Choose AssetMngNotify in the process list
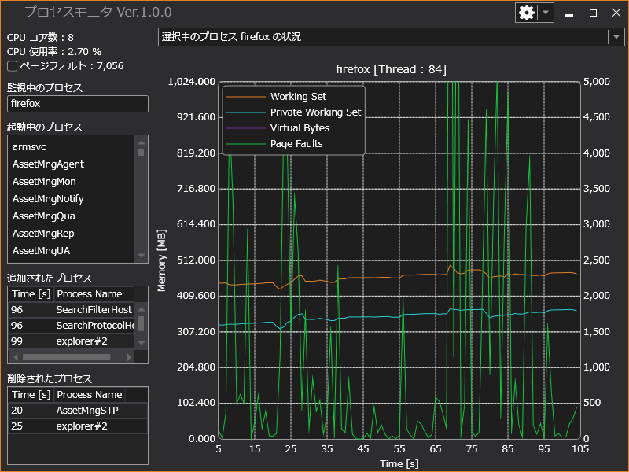629x472 pixels. pos(48,199)
